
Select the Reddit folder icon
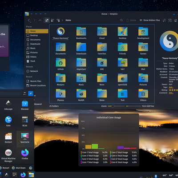(x=81, y=93)
